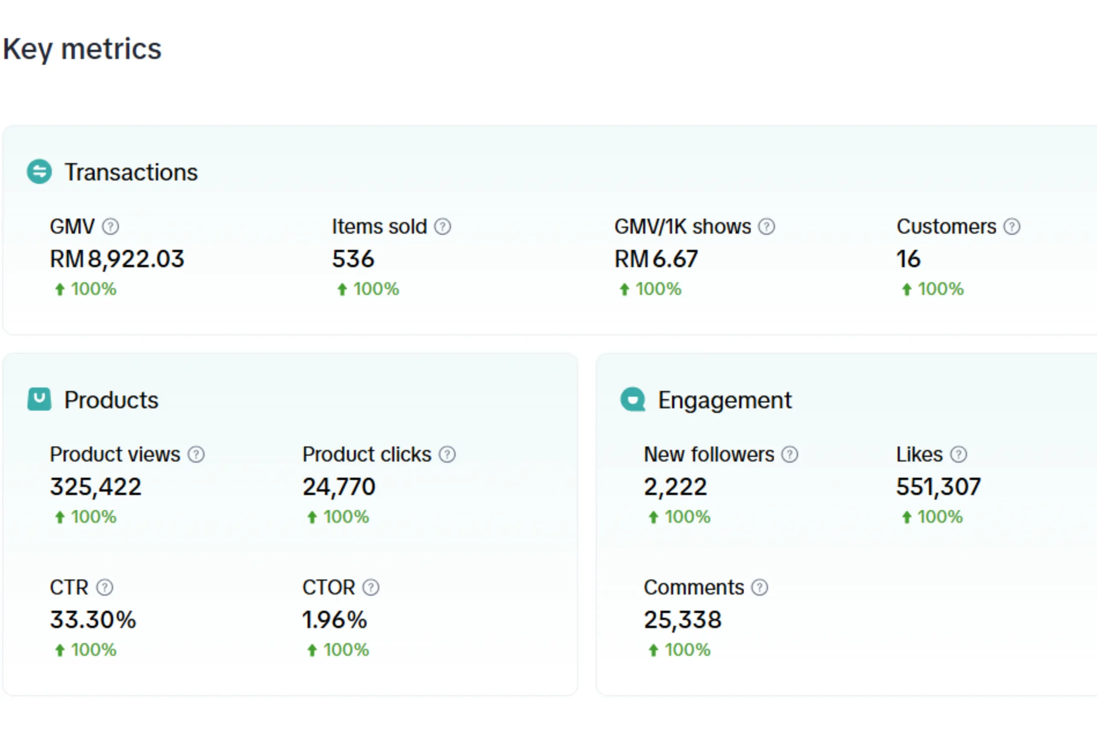
Task: Open the GMV/1K shows help tooltip icon
Action: [x=766, y=227]
